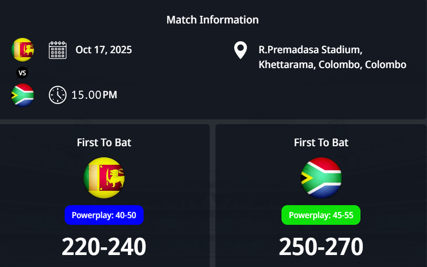
Task: Select the large Sri Lanka flag above Powerplay 40-50
Action: [x=104, y=178]
